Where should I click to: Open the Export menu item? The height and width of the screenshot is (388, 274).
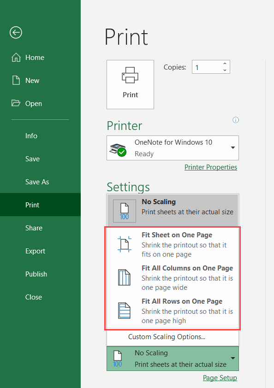point(35,251)
